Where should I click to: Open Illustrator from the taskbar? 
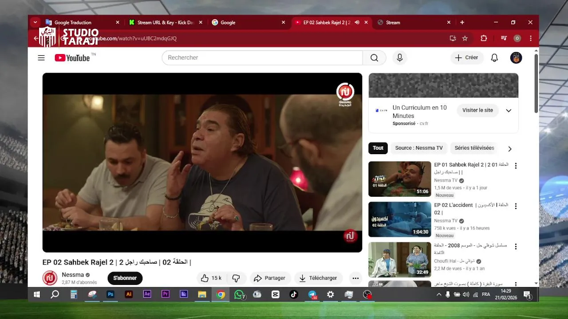coord(129,294)
